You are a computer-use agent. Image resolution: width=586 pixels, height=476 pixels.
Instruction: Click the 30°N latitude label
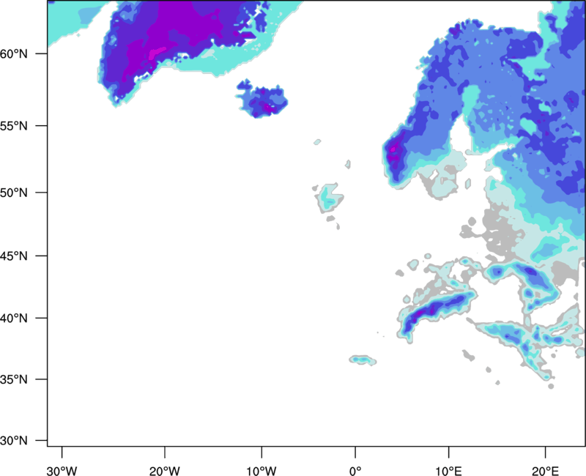tap(14, 441)
